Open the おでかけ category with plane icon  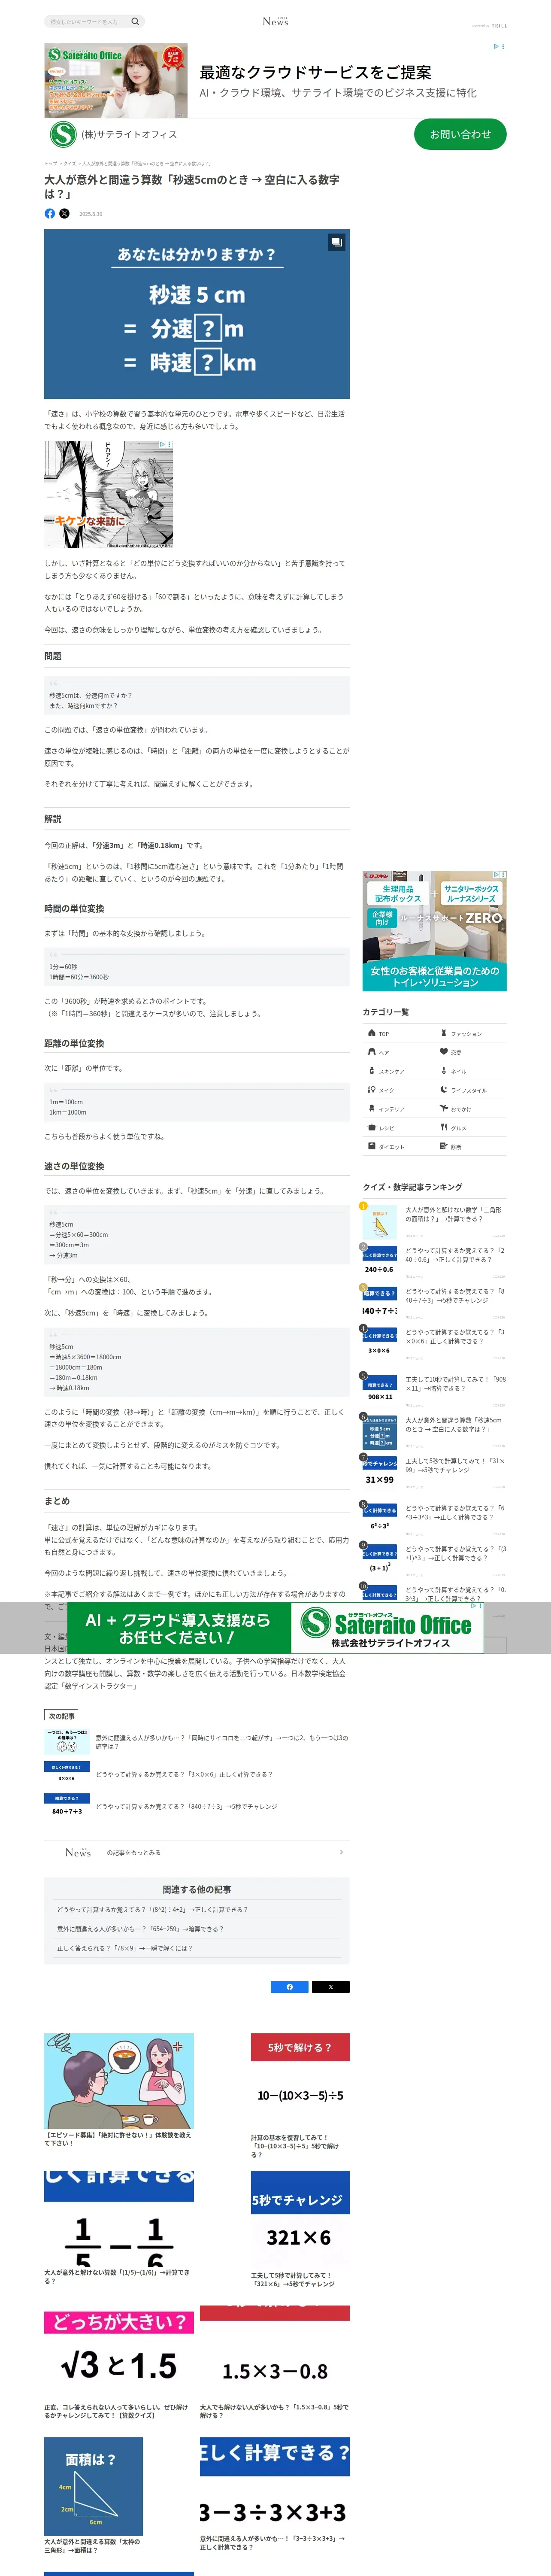click(x=471, y=1109)
